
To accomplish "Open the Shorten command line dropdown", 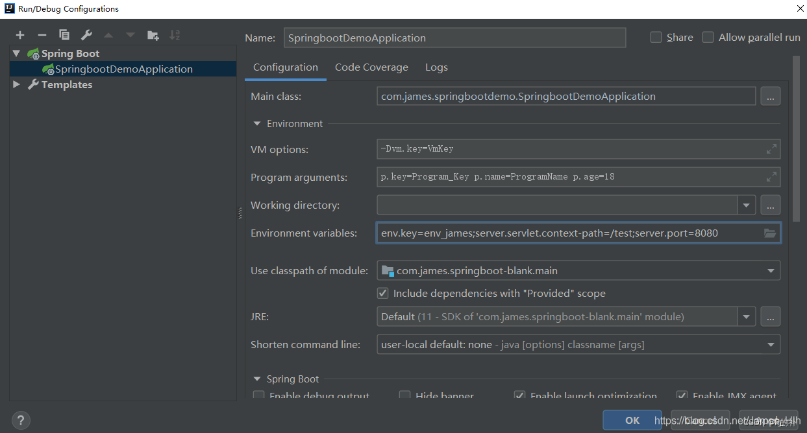I will click(772, 344).
